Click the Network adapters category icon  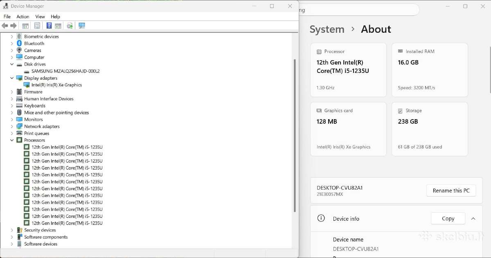click(19, 127)
